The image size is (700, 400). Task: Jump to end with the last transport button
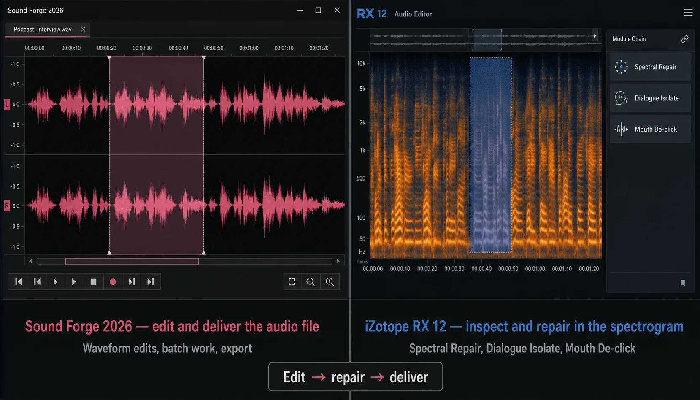coord(151,282)
